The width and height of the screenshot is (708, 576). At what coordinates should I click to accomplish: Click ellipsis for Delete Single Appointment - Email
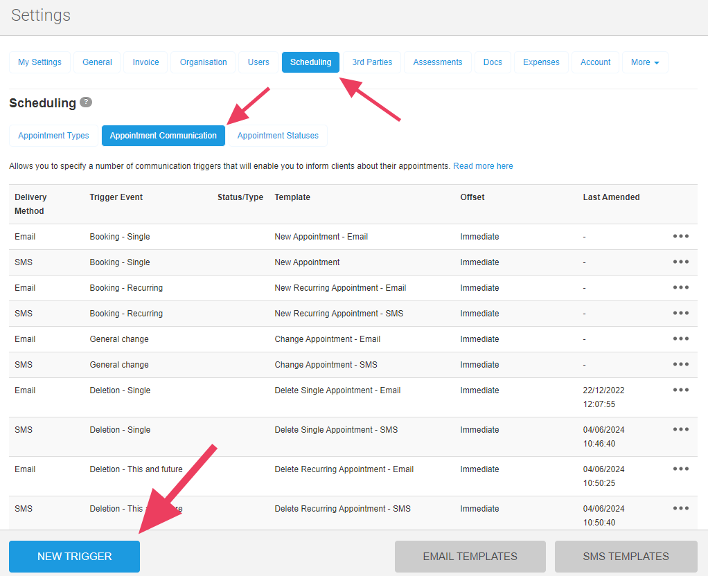[680, 390]
